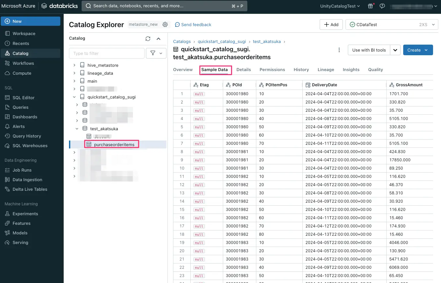Switch to Details tab
The width and height of the screenshot is (441, 283).
click(243, 69)
